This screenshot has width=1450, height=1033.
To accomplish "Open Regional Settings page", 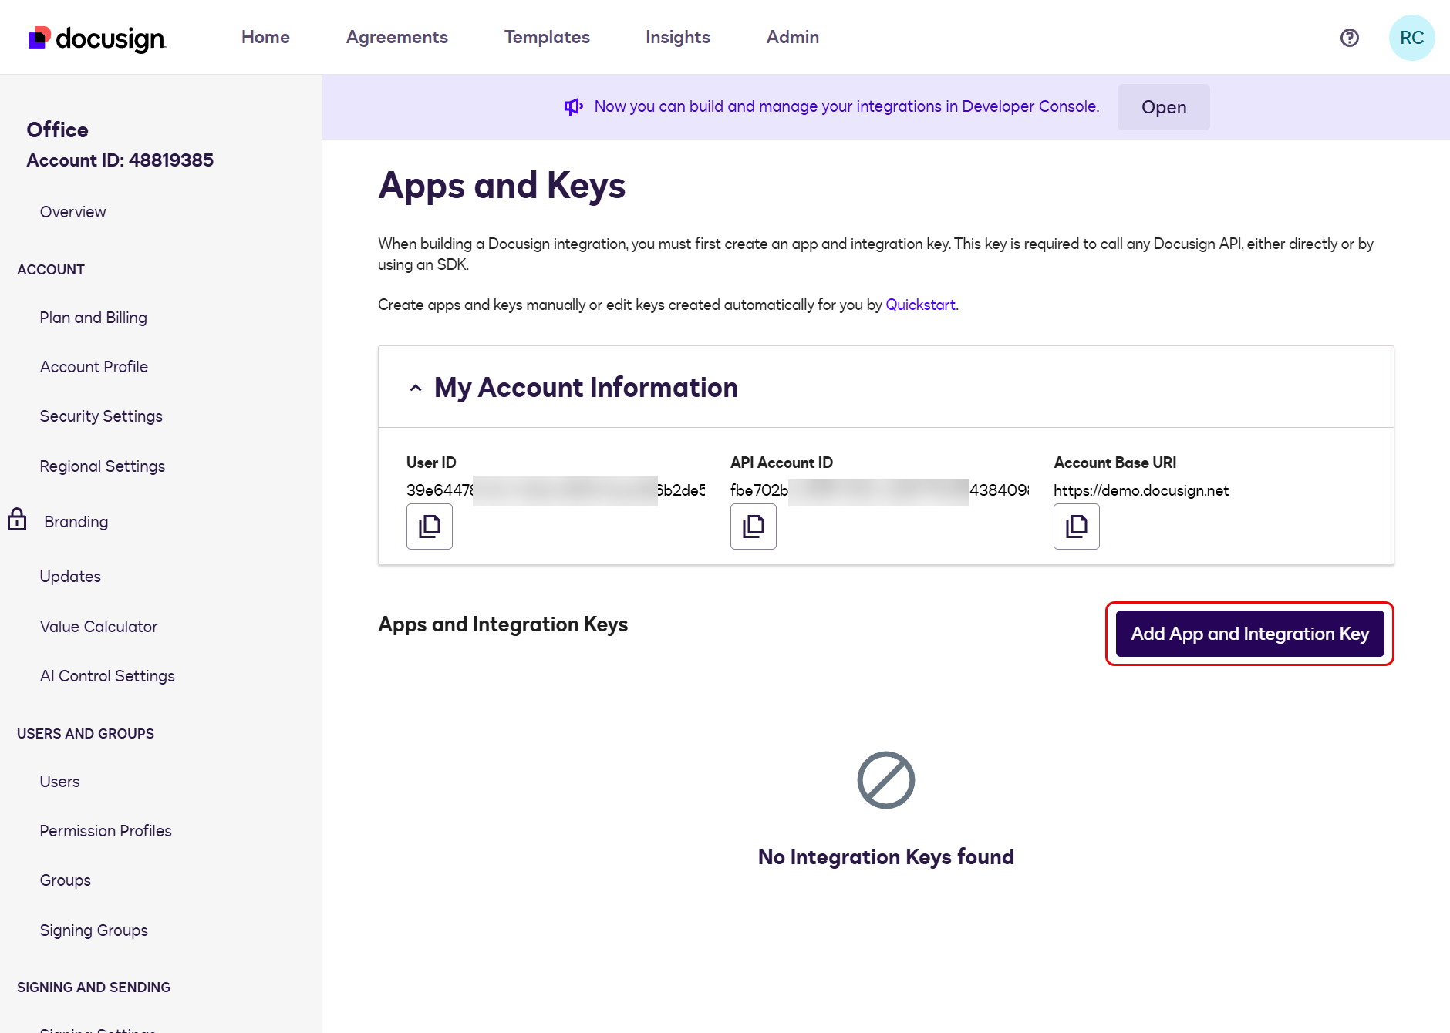I will pyautogui.click(x=103, y=466).
